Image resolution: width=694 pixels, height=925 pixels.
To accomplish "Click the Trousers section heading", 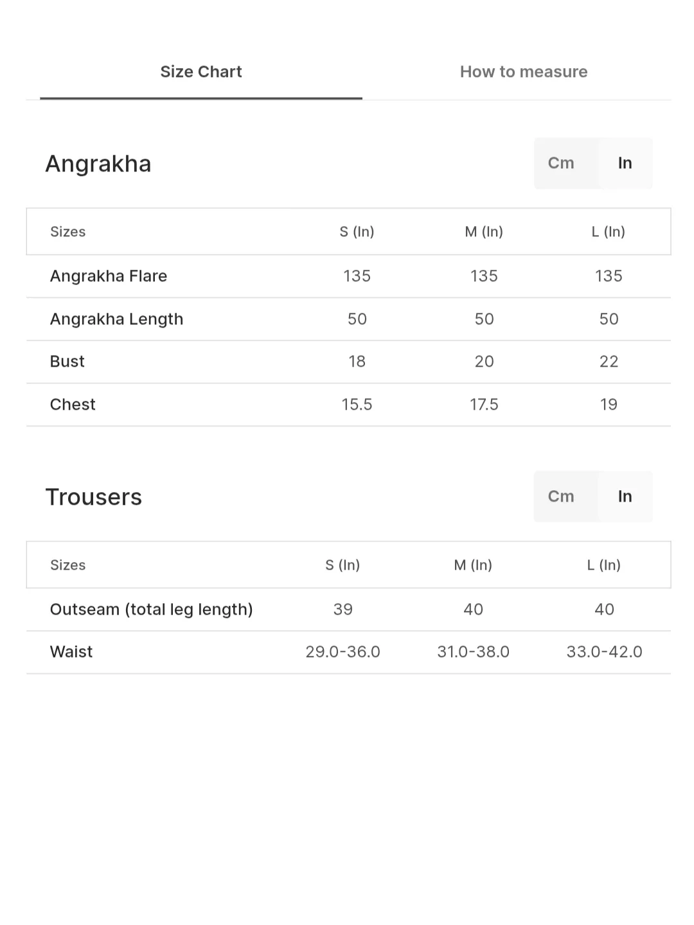I will 94,497.
